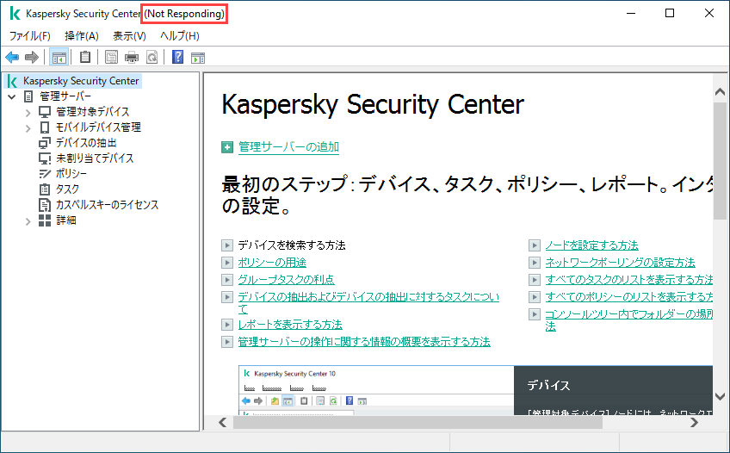Click the green plus icon beside 管理サーバーの追加
730x453 pixels.
[x=227, y=147]
